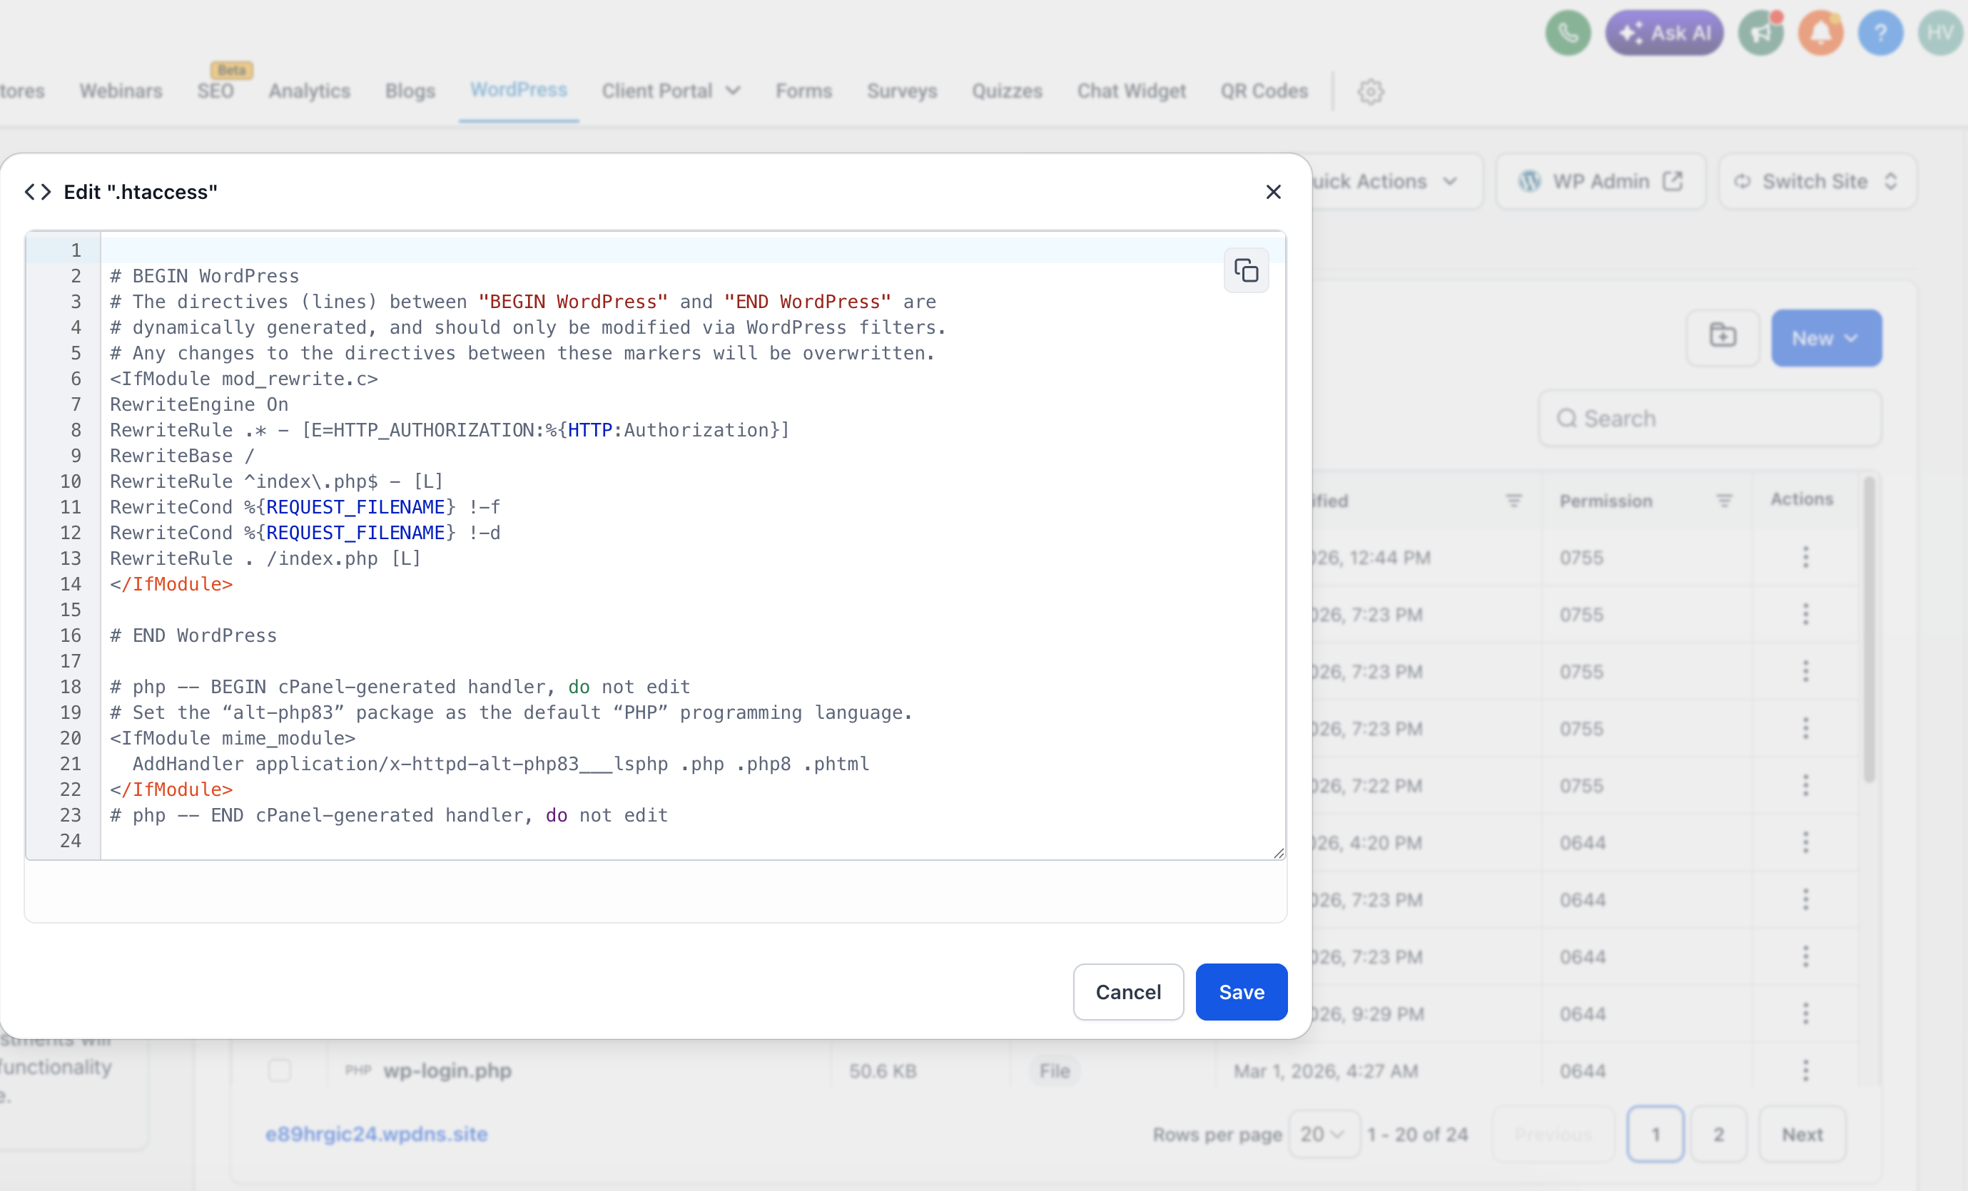The image size is (1968, 1191).
Task: Change rows per page dropdown
Action: tap(1323, 1135)
